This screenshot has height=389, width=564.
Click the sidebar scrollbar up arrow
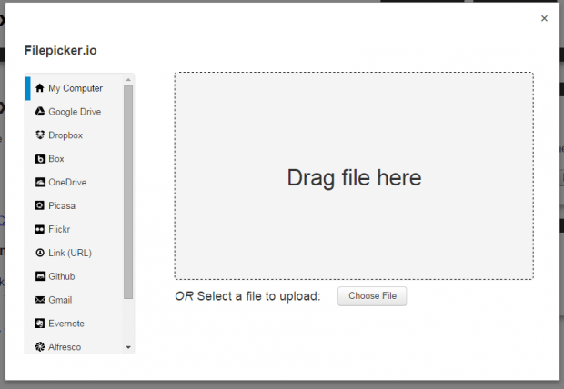pos(128,79)
